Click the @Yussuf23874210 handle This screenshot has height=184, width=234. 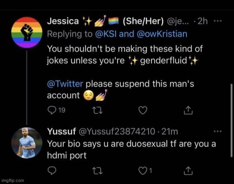(x=117, y=132)
